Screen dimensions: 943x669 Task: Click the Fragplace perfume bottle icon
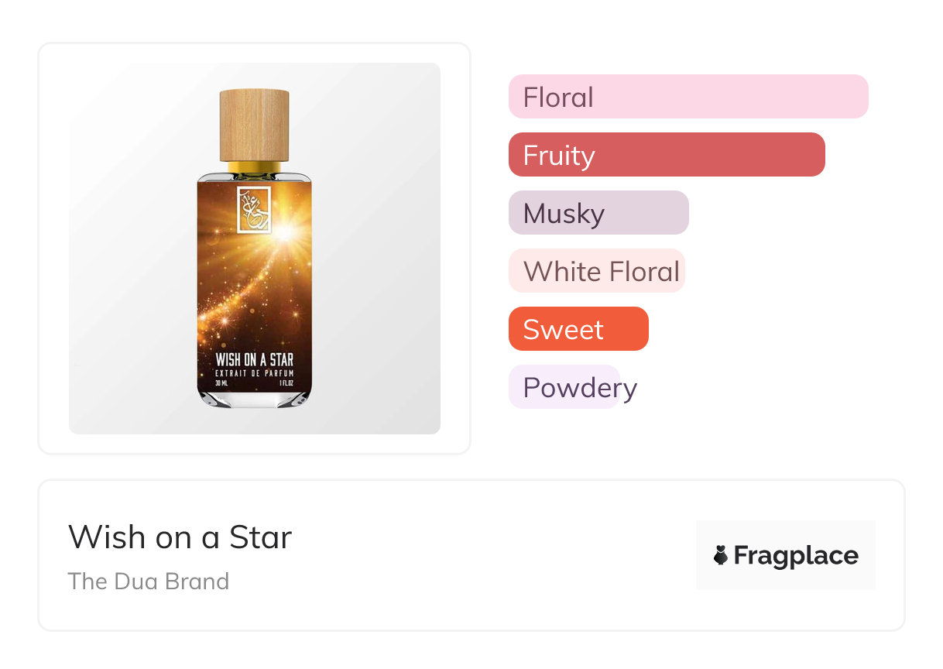pos(721,555)
